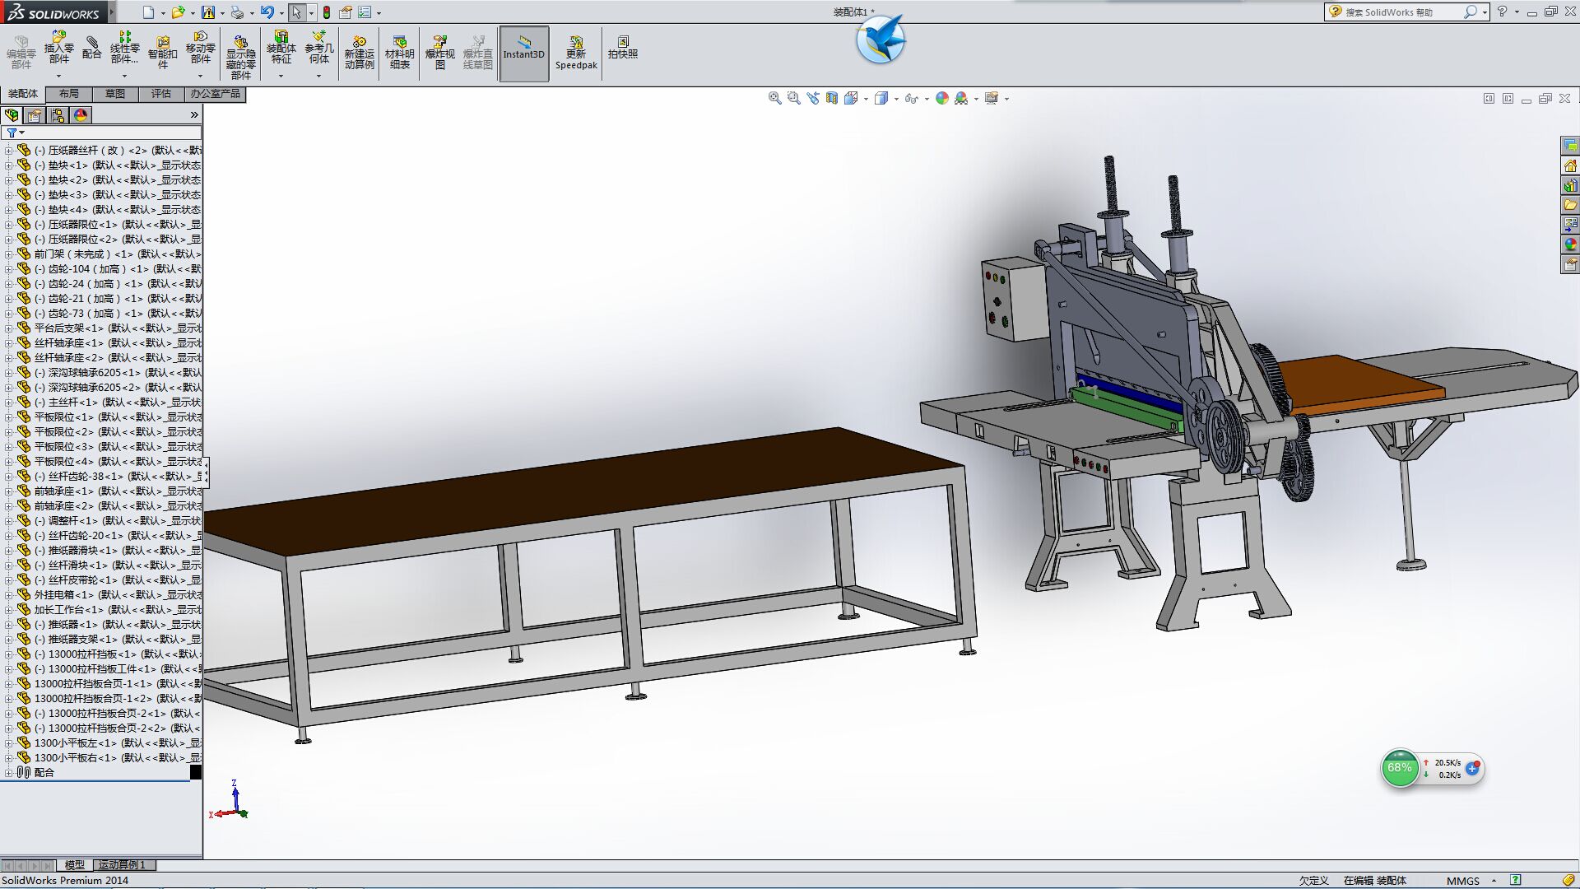Toggle Section View in the view toolbar
1580x889 pixels.
[x=832, y=98]
